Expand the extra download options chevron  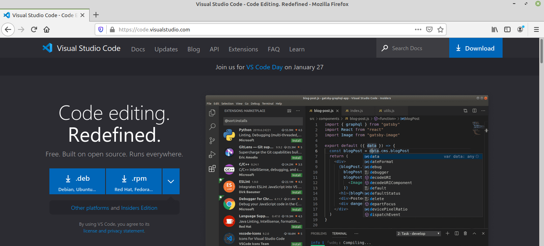(171, 181)
